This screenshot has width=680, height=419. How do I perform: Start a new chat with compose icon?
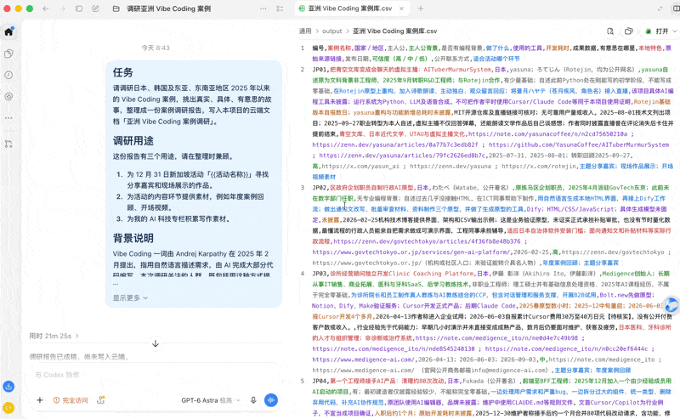[x=96, y=8]
